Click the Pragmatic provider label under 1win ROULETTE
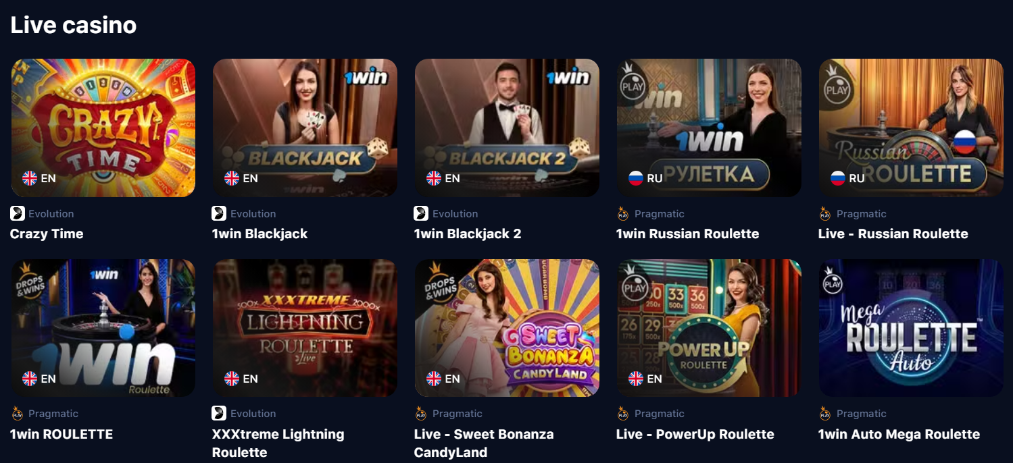This screenshot has height=463, width=1013. [x=53, y=414]
